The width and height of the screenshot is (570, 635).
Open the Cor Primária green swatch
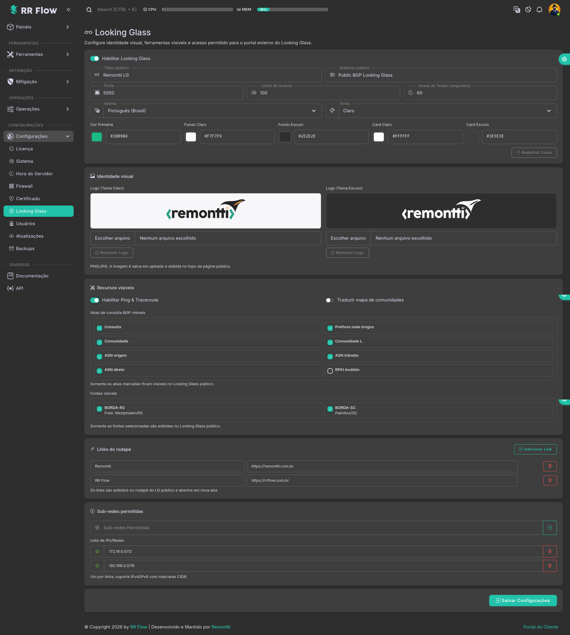point(97,137)
